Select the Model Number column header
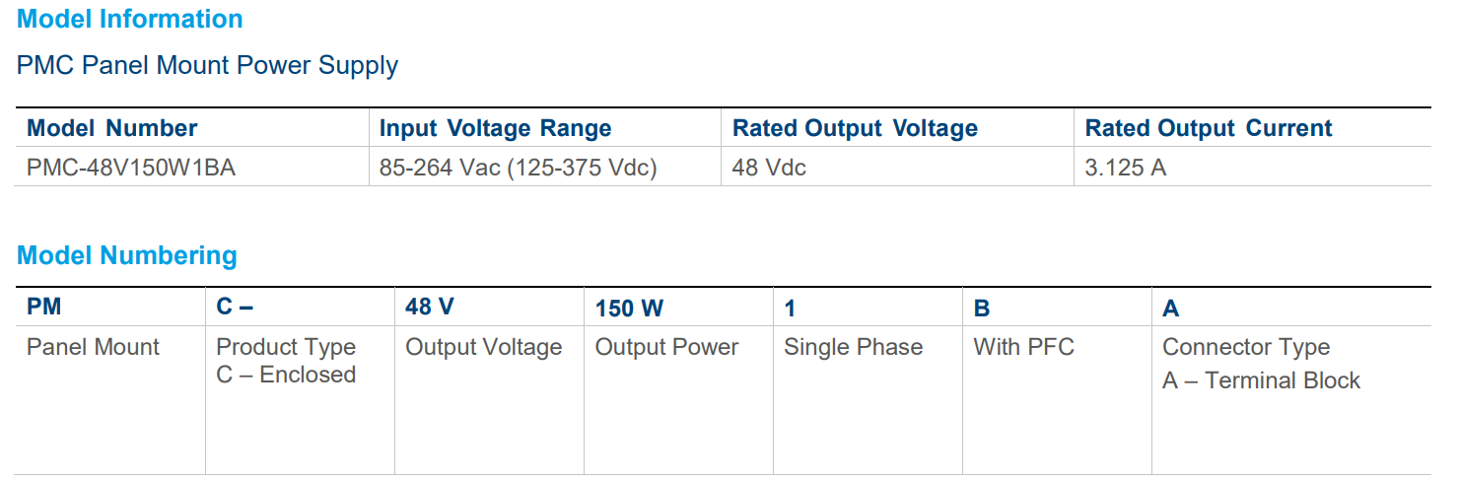The width and height of the screenshot is (1459, 482). 112,128
